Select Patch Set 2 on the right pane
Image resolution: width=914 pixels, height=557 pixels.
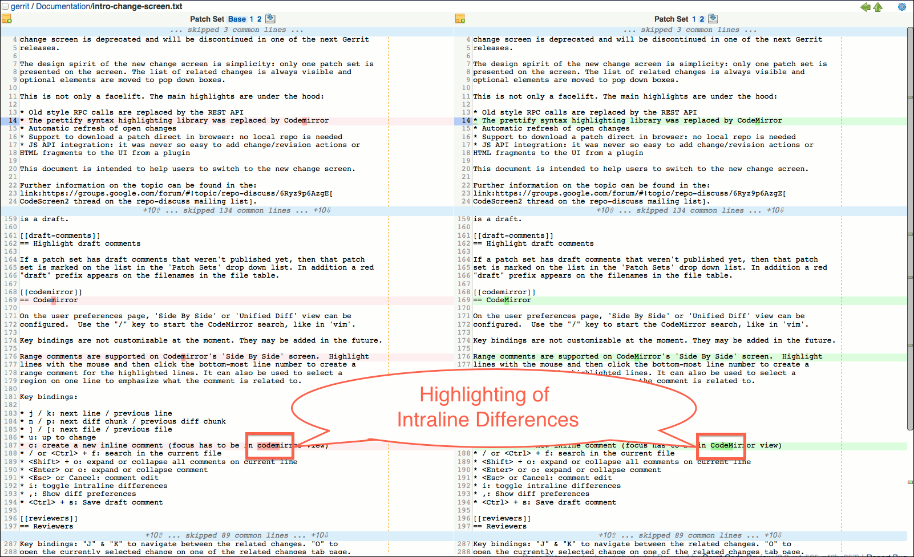(702, 18)
